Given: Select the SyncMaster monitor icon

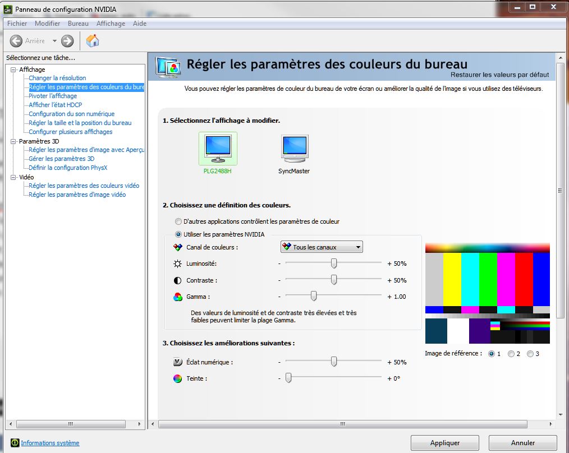Looking at the screenshot, I should [x=295, y=149].
